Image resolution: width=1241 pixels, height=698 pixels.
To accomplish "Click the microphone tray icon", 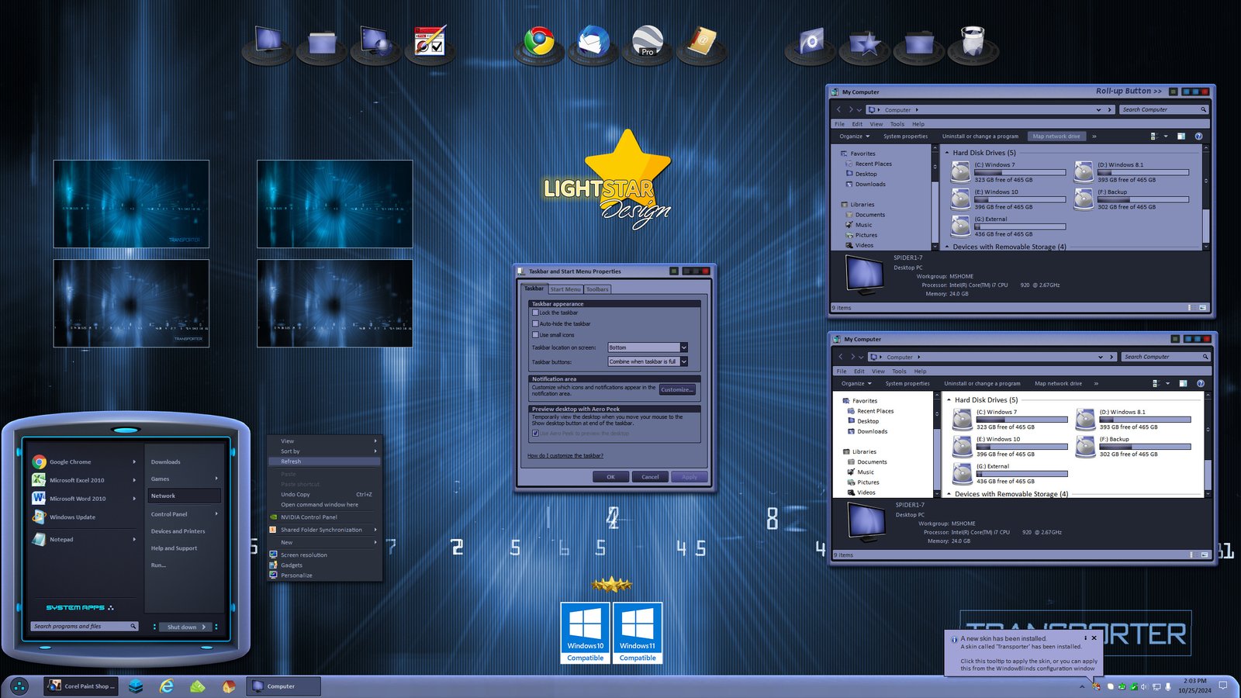I will click(1168, 686).
